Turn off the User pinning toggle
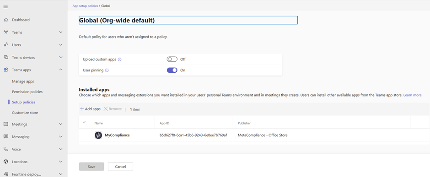 tap(172, 70)
